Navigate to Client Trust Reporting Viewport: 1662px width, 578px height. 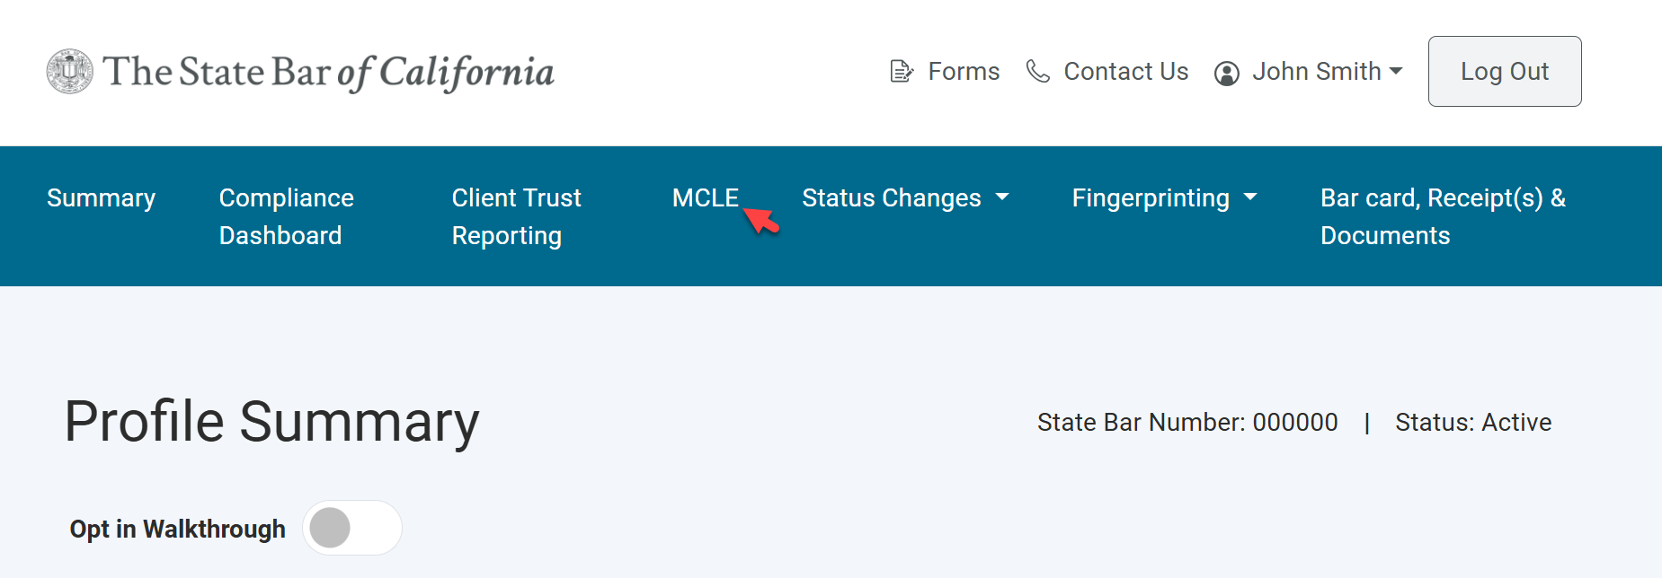tap(516, 215)
